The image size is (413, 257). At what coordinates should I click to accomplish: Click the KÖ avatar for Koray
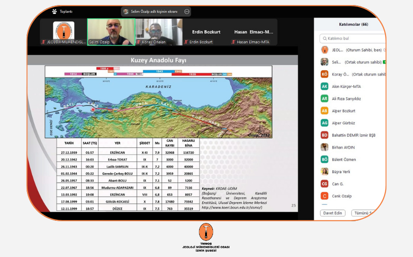point(324,74)
